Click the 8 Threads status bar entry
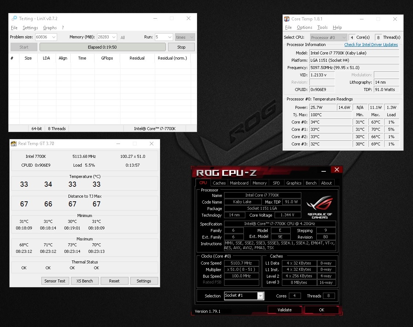413x327 pixels. 57,129
